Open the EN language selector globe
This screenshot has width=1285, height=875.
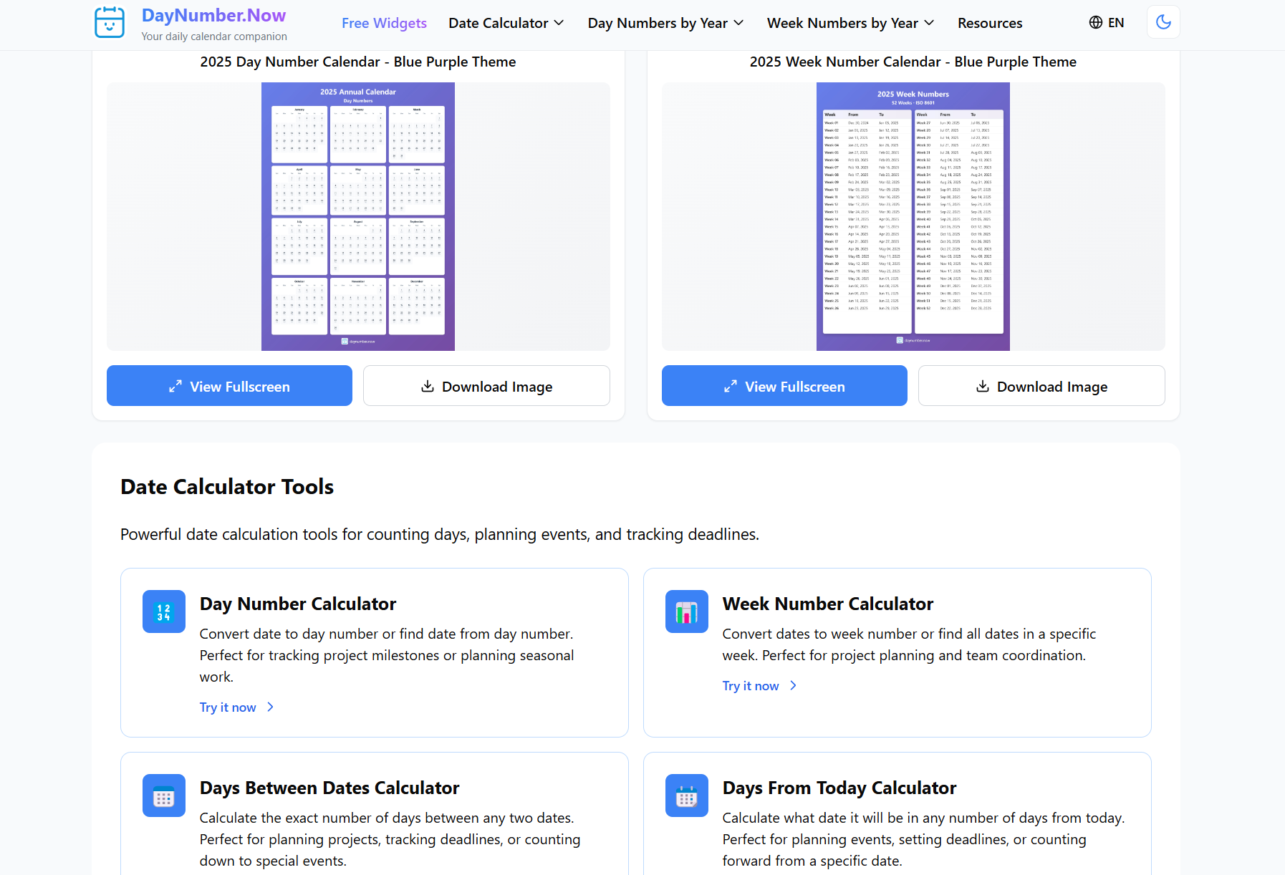coord(1106,23)
